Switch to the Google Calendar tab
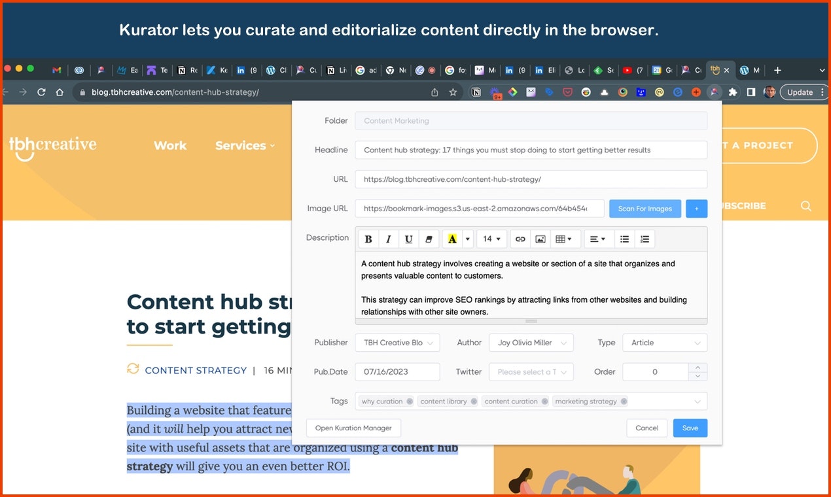The height and width of the screenshot is (497, 831). point(662,70)
